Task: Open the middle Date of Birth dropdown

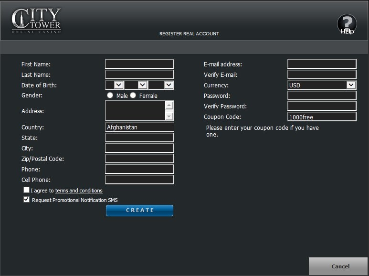Action: 136,85
